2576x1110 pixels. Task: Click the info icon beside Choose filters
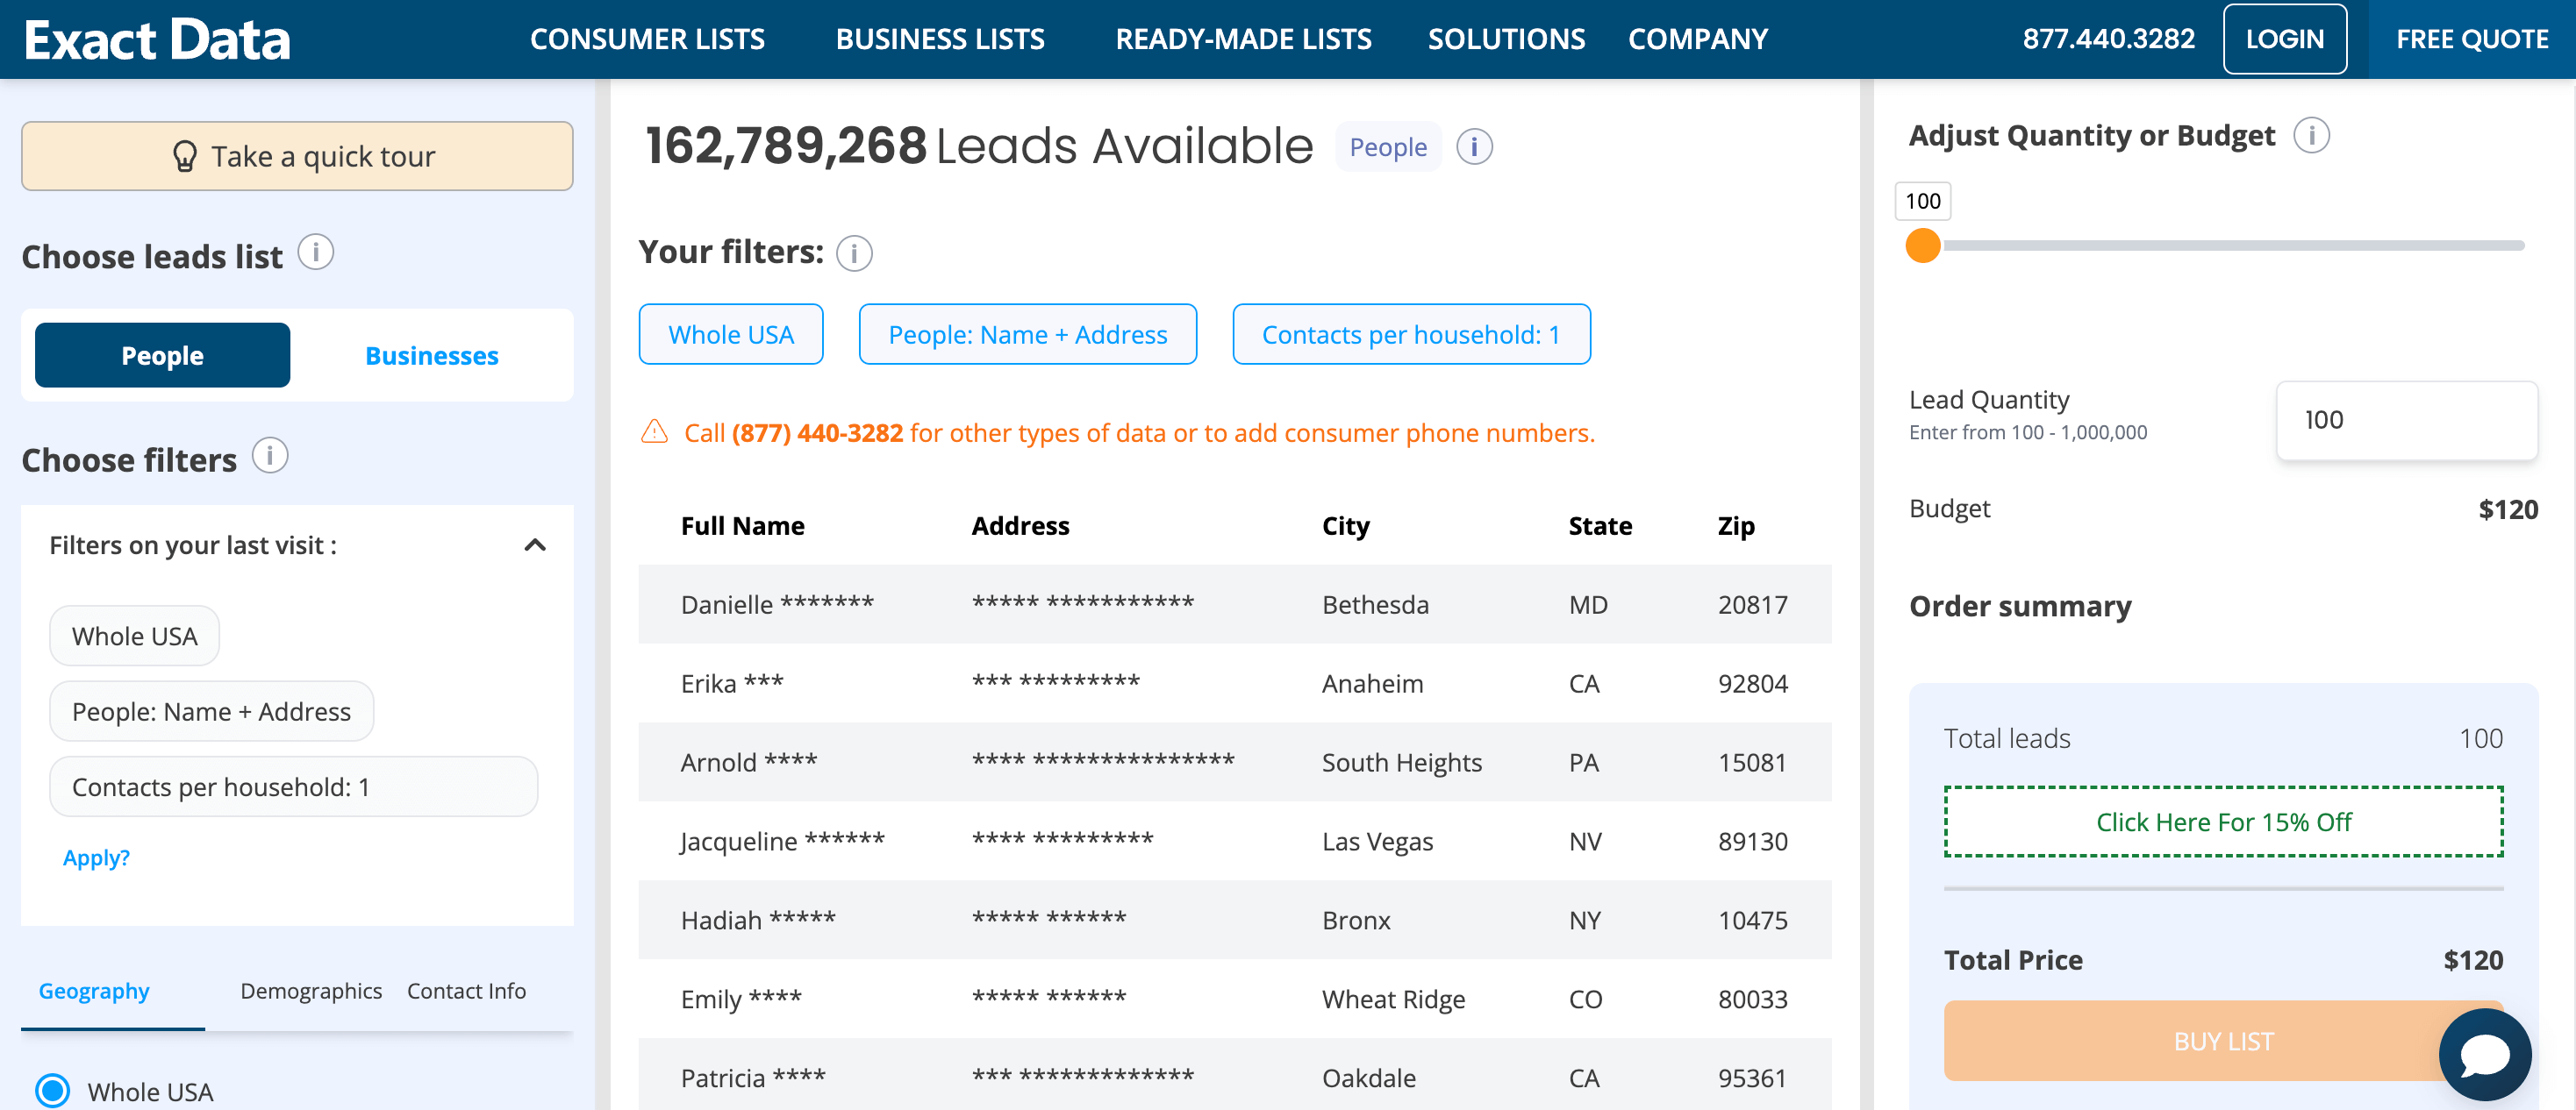[x=270, y=456]
